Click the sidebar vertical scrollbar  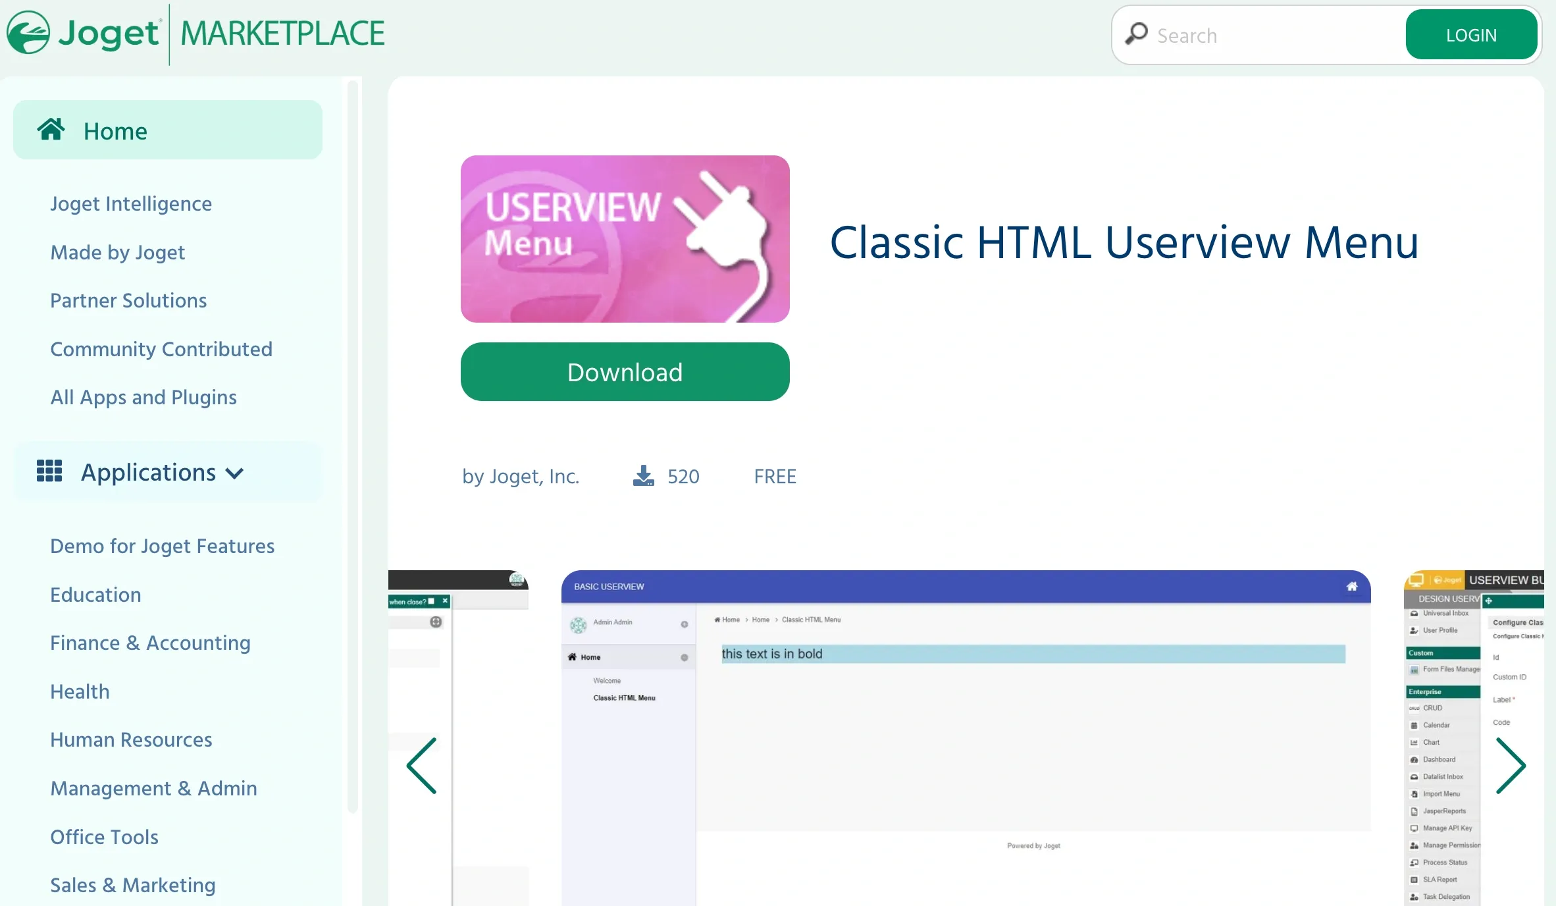(x=352, y=448)
